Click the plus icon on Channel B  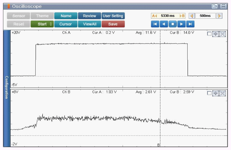[215, 93]
